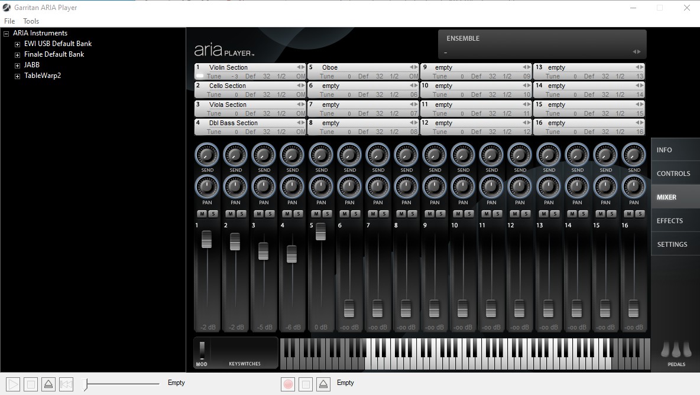
Task: Click the Violin Section instrument slot name
Action: [x=228, y=67]
